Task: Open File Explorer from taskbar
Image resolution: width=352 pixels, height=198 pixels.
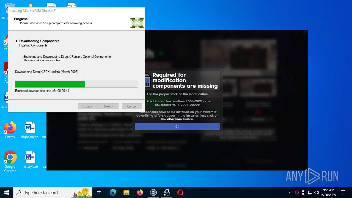Action: click(127, 193)
